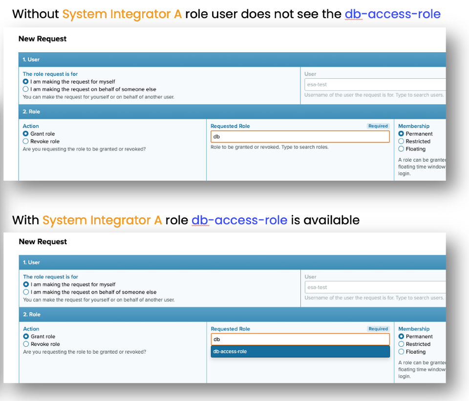This screenshot has width=469, height=401.
Task: Click the db-access-role hyperlink in the heading
Action: pyautogui.click(x=393, y=14)
